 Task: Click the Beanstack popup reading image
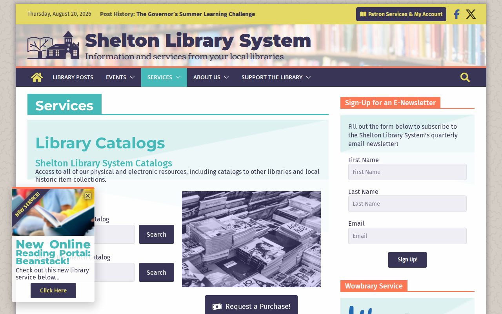click(53, 212)
